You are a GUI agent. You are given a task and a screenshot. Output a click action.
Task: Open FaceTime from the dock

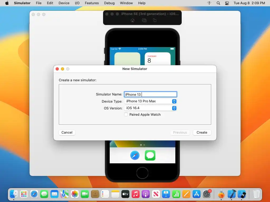(85, 194)
